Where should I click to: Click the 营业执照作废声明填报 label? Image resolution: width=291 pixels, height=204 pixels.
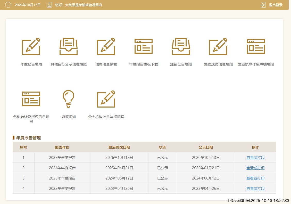tap(256, 64)
